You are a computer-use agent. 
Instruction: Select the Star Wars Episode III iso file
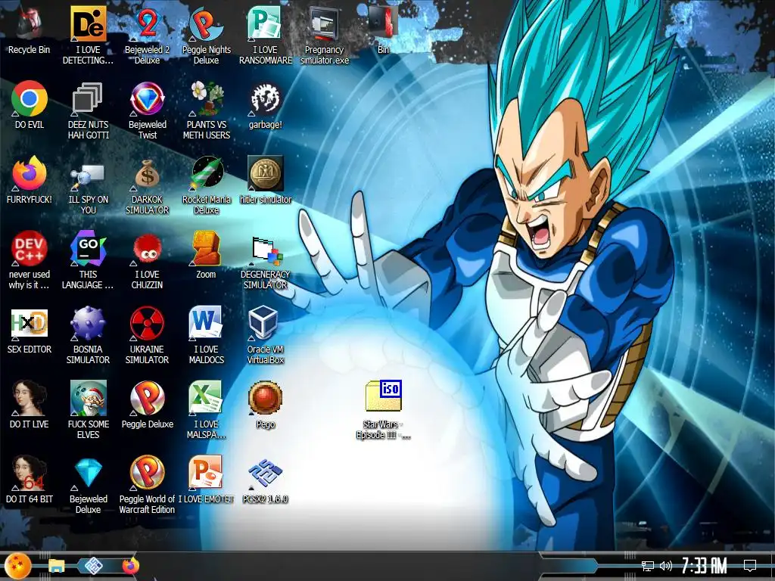click(384, 395)
